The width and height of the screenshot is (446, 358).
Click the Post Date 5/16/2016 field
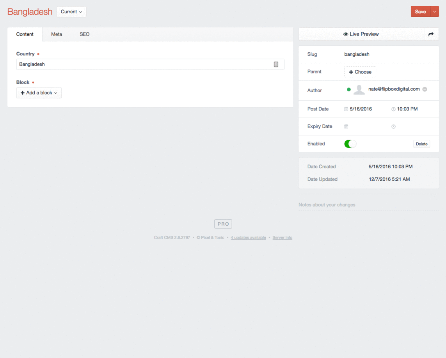(361, 109)
